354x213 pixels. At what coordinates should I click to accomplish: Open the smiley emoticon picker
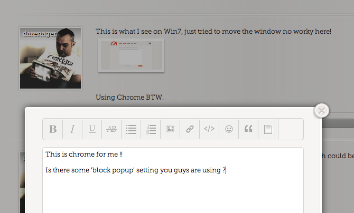tap(229, 129)
